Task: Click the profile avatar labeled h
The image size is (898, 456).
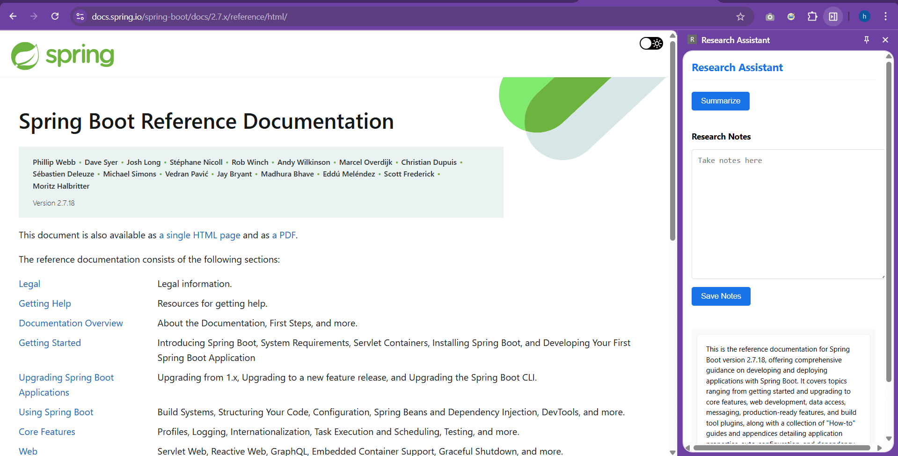Action: click(x=864, y=16)
